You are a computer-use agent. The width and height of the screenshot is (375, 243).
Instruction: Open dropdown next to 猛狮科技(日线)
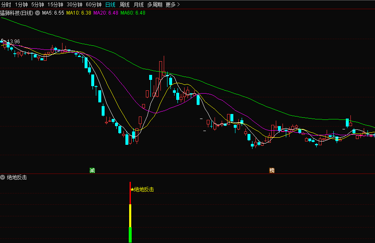pos(37,13)
